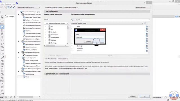Expand the Cabinets menu item
This screenshot has width=180, height=101.
pos(45,40)
